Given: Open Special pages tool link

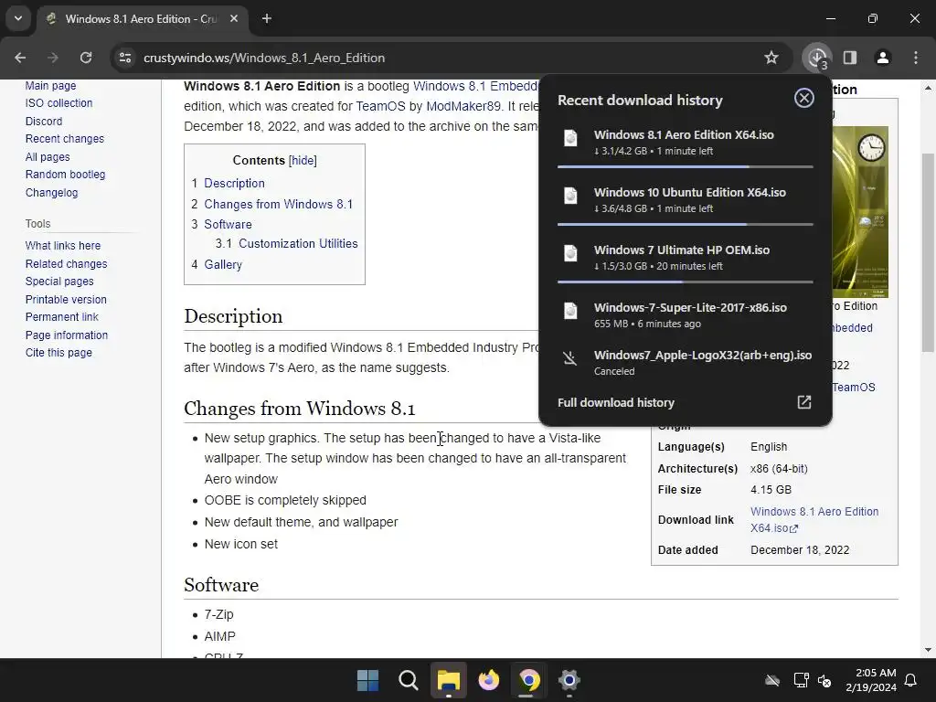Looking at the screenshot, I should (59, 282).
